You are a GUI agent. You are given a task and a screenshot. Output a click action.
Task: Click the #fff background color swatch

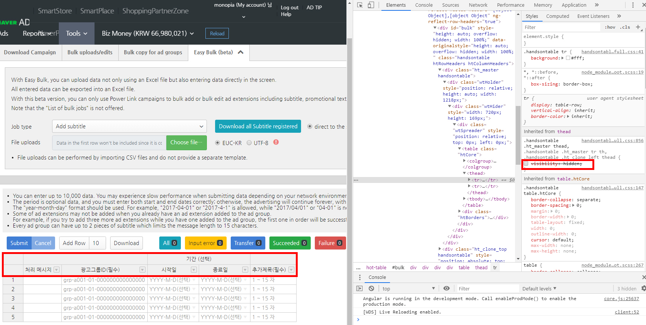tap(568, 58)
